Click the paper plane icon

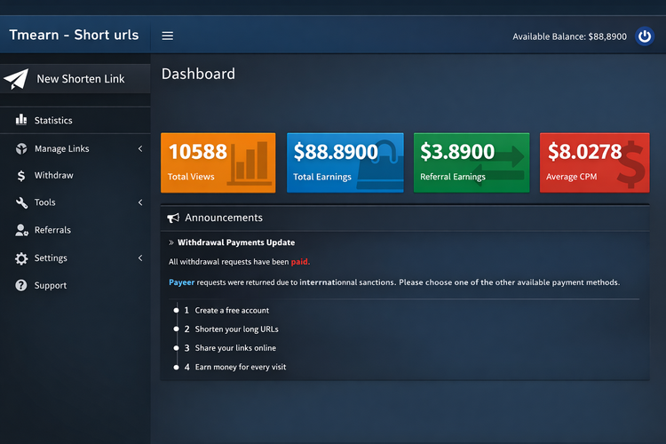(16, 79)
